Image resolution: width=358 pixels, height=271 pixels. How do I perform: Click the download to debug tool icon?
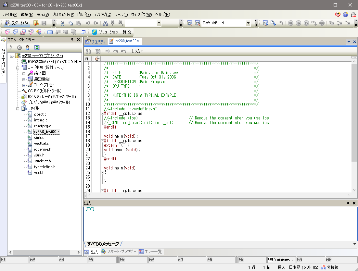coord(273,23)
